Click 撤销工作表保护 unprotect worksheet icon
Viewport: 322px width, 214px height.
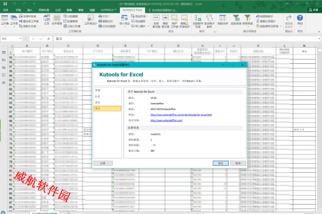184,22
